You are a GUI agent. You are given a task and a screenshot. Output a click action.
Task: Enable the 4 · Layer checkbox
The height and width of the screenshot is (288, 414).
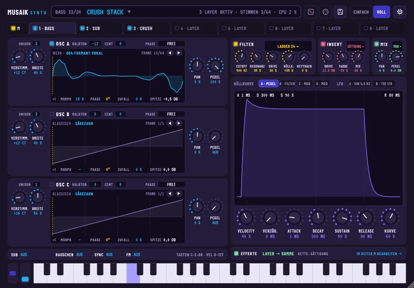click(x=177, y=28)
